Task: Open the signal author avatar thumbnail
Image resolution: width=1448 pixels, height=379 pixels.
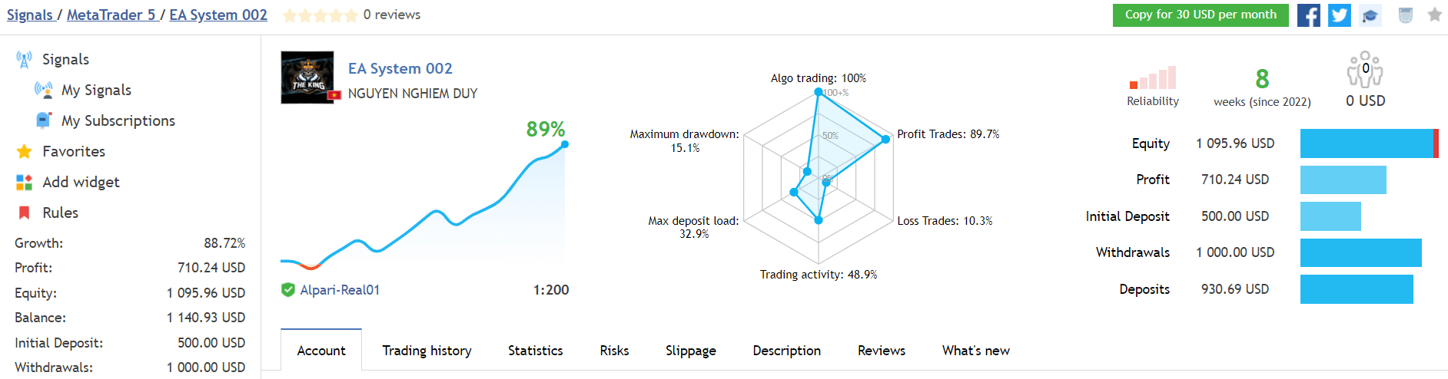Action: (x=307, y=77)
